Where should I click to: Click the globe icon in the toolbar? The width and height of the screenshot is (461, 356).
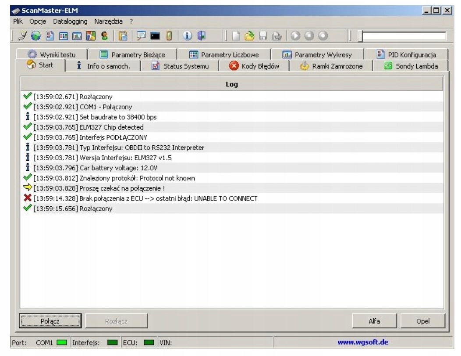coord(36,36)
